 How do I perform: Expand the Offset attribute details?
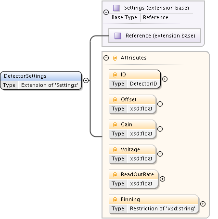point(160,104)
